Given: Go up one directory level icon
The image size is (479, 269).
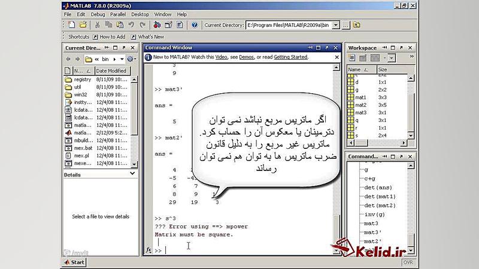Looking at the screenshot, I should (356, 25).
